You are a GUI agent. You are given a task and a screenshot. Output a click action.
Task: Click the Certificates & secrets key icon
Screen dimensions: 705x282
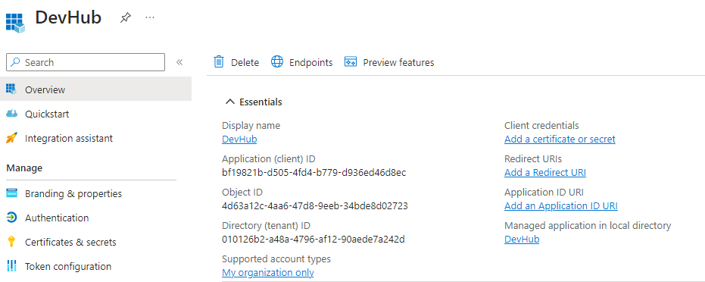click(11, 242)
